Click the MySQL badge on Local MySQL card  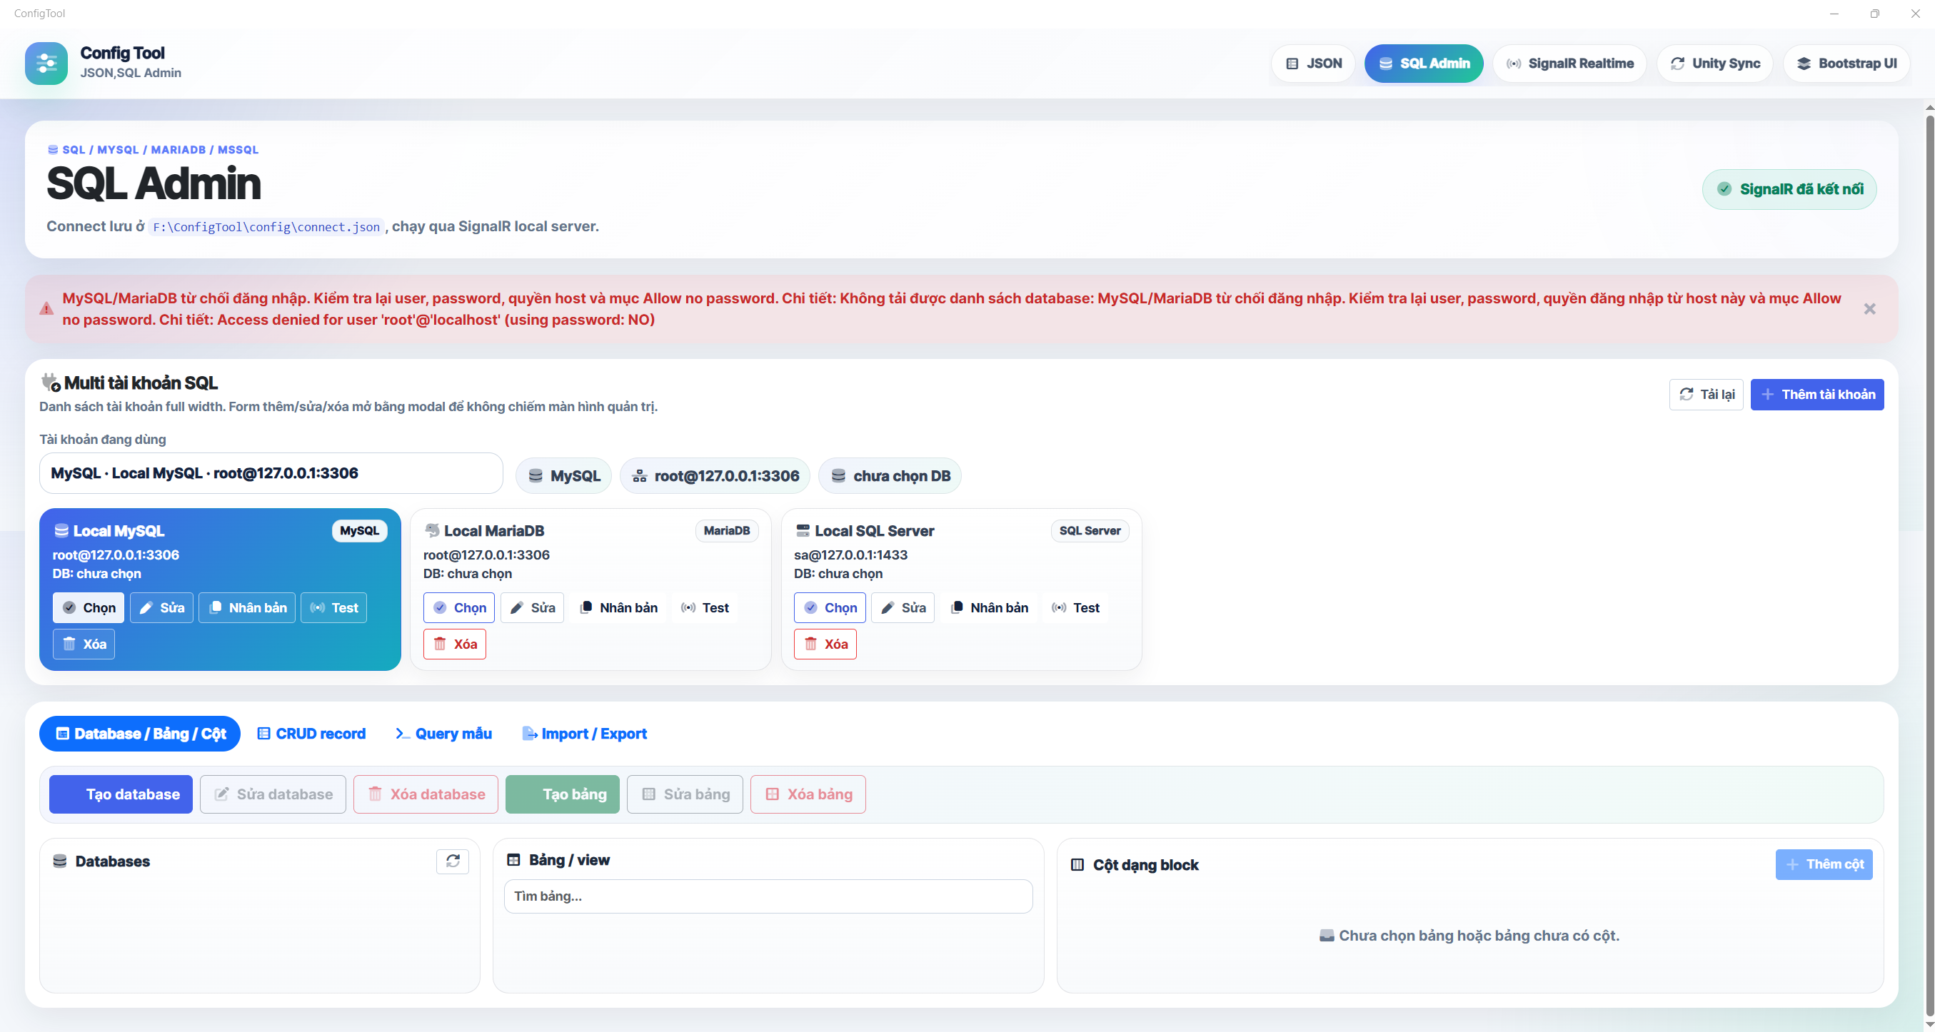tap(359, 531)
